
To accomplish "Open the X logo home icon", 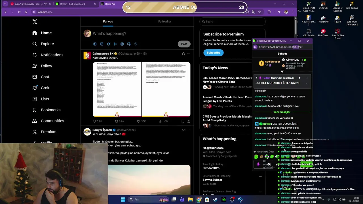I will tap(35, 22).
